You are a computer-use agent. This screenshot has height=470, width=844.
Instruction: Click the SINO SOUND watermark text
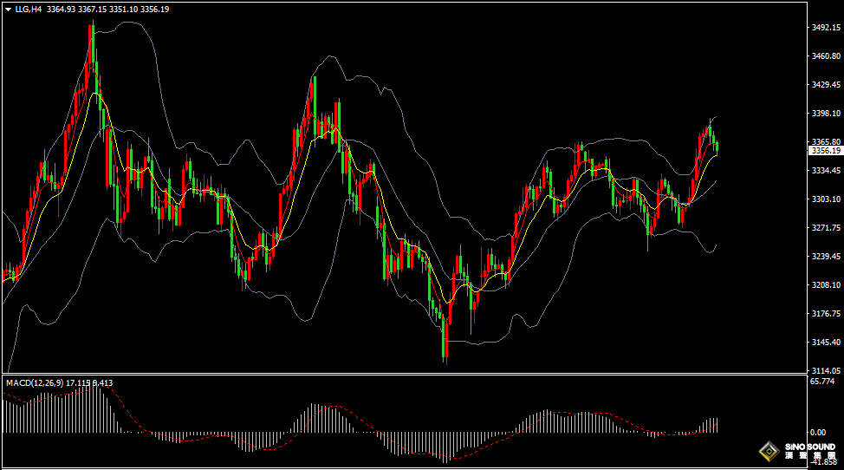tap(809, 447)
